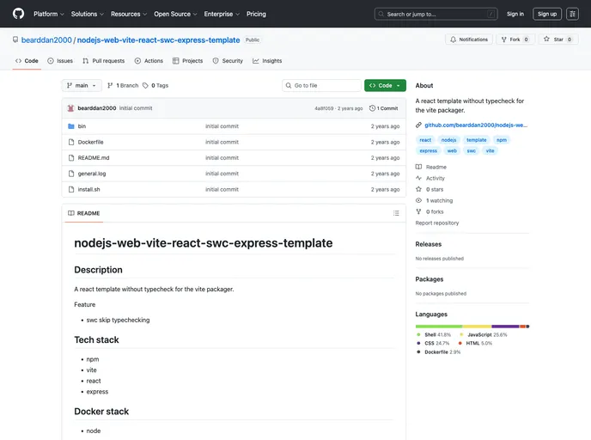Click the README outline list icon
591x440 pixels.
click(396, 213)
